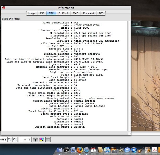Click the 'Basic EXIF data:' label
Screen dimensions: 160x155
pos(11,19)
